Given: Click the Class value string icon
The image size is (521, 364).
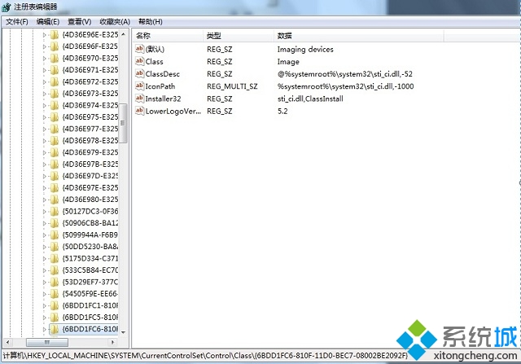Looking at the screenshot, I should 139,62.
